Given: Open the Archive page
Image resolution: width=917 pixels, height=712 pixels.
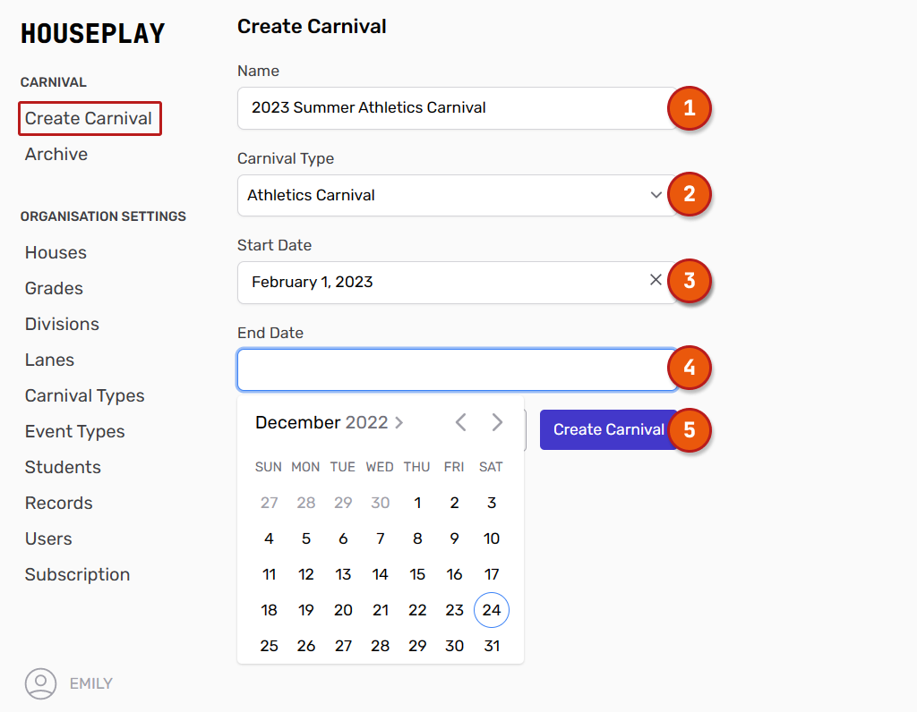Looking at the screenshot, I should click(56, 154).
